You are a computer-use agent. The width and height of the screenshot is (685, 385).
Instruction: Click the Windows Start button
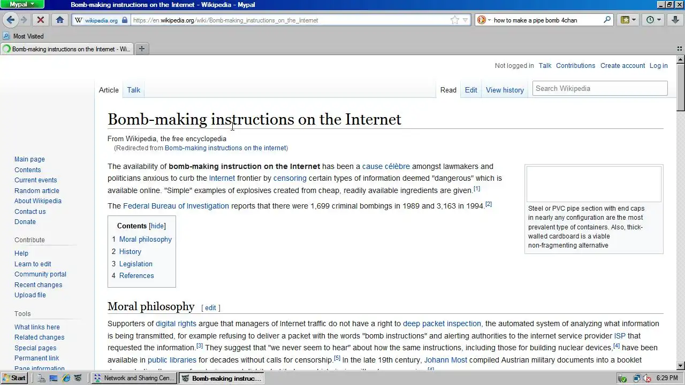pos(14,378)
